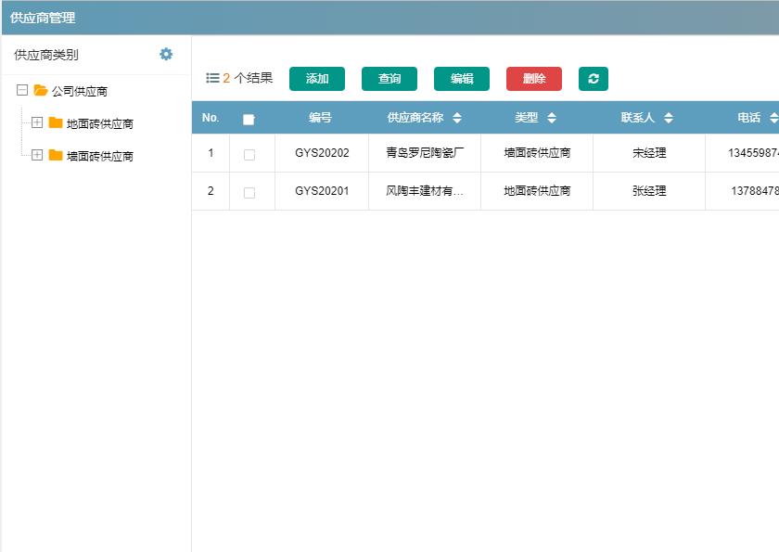The image size is (779, 552).
Task: Collapse the 公司供应商 tree node
Action: [x=22, y=89]
